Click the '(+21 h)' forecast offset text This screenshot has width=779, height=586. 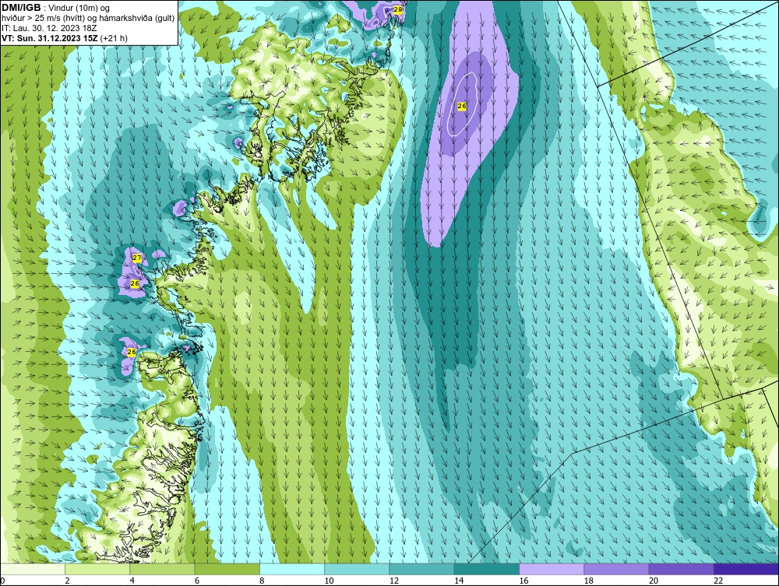pos(114,38)
